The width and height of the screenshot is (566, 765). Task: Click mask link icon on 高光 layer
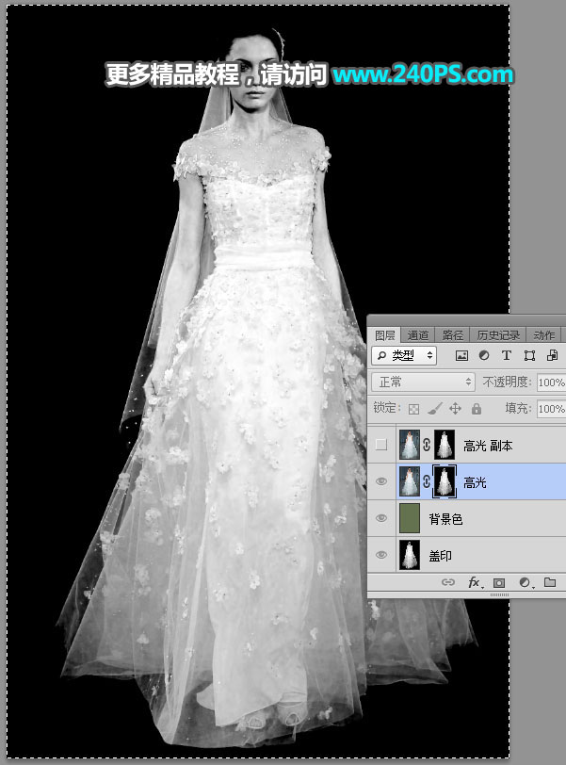[x=427, y=481]
